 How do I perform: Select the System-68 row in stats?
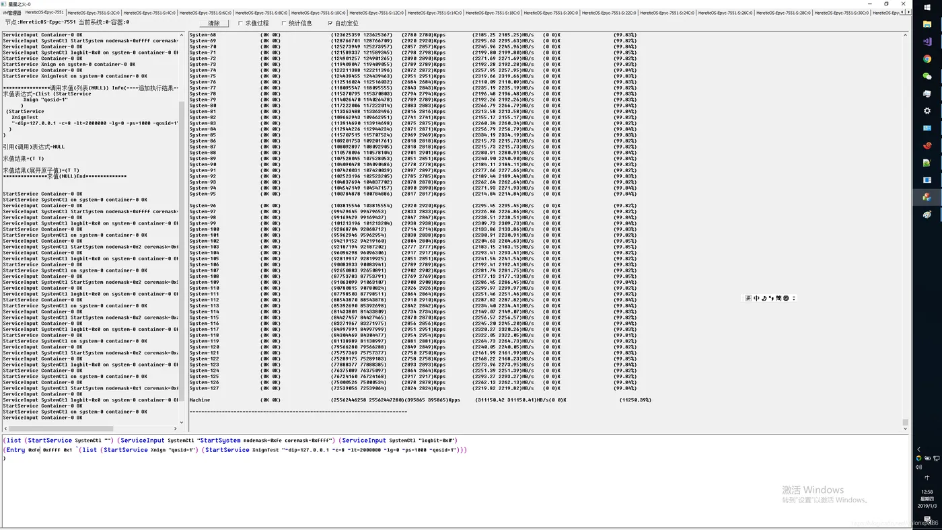click(413, 35)
